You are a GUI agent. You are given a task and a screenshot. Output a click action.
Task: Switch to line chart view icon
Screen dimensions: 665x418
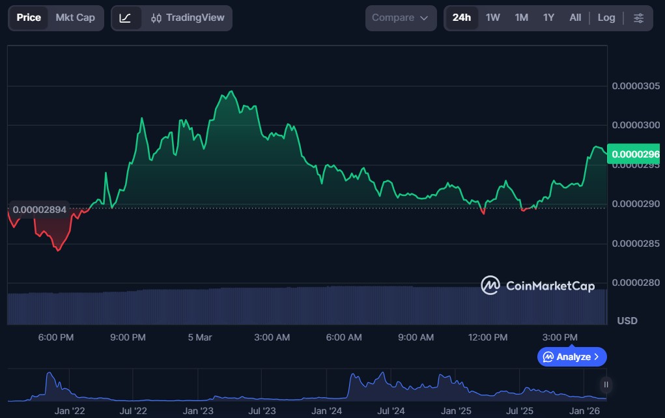[x=126, y=18]
